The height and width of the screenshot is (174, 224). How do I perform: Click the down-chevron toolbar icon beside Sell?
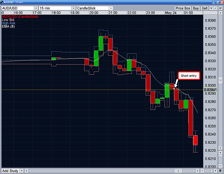[211, 8]
